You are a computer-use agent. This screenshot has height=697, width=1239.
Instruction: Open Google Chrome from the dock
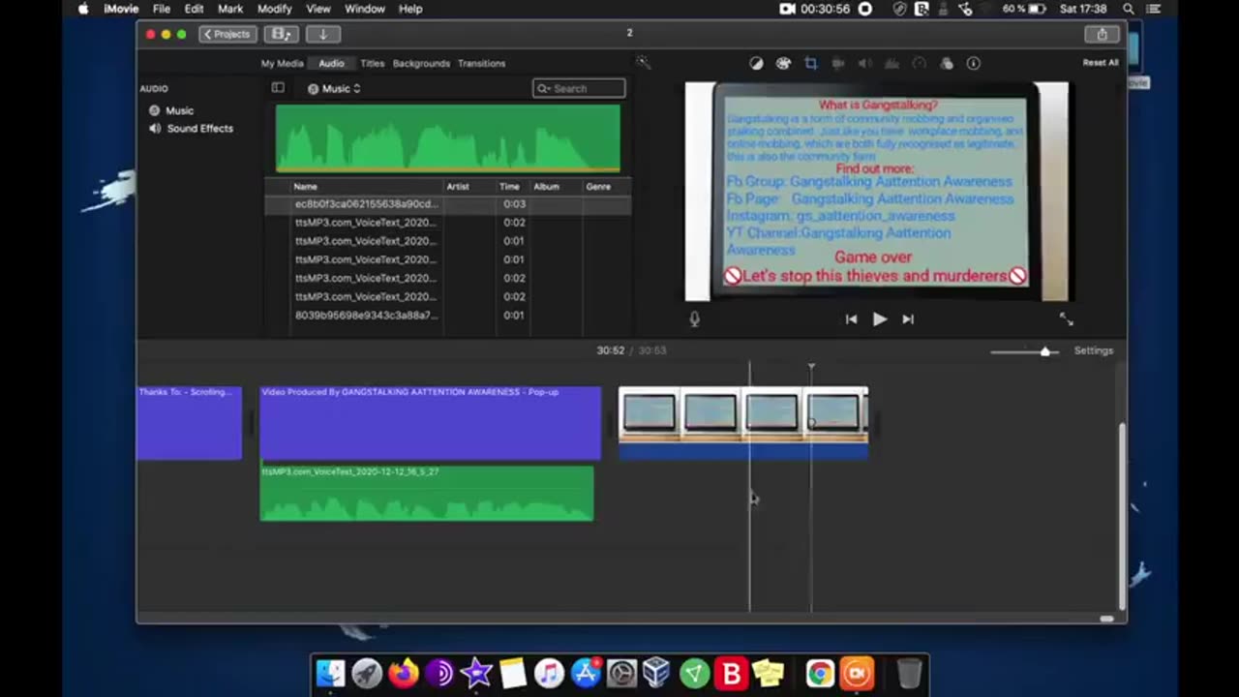(x=820, y=673)
